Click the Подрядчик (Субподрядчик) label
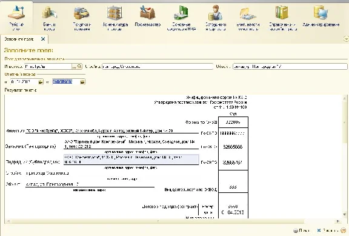The height and width of the screenshot is (236, 349). [x=33, y=162]
